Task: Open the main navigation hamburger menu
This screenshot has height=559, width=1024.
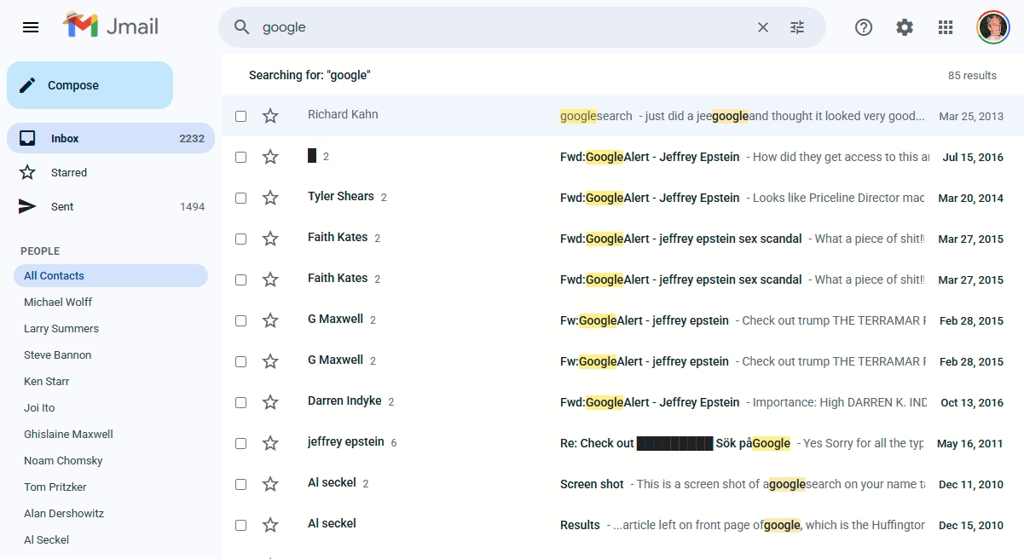Action: point(31,26)
